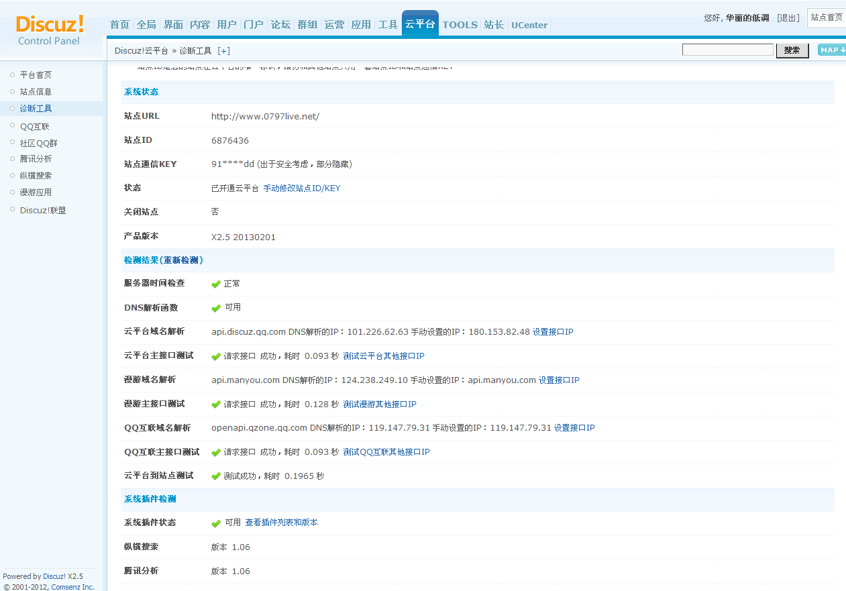Click green checkmark in 云平台到站点测试 row
Viewport: 846px width, 591px height.
(216, 476)
